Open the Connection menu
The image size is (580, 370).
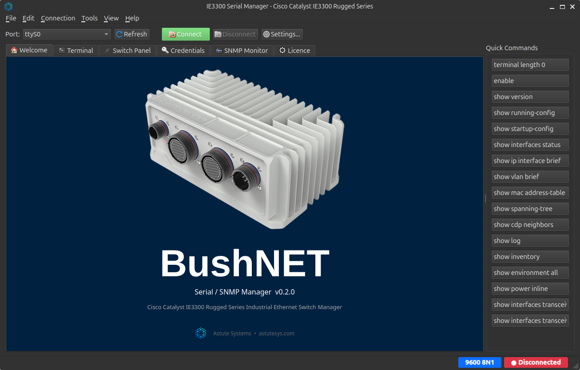[x=58, y=18]
